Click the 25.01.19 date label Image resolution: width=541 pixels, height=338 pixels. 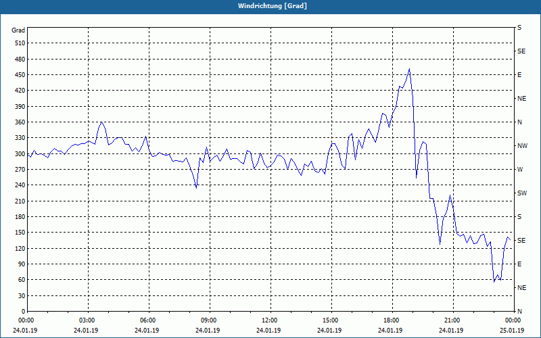pos(512,330)
